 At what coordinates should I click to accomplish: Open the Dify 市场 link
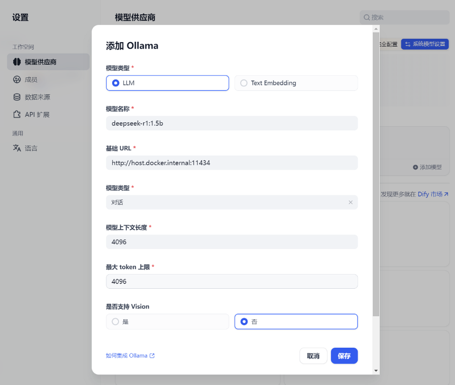433,194
